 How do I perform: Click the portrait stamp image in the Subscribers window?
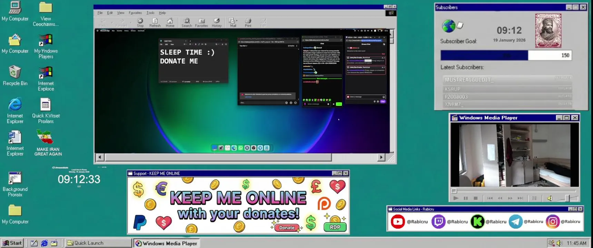pyautogui.click(x=548, y=31)
